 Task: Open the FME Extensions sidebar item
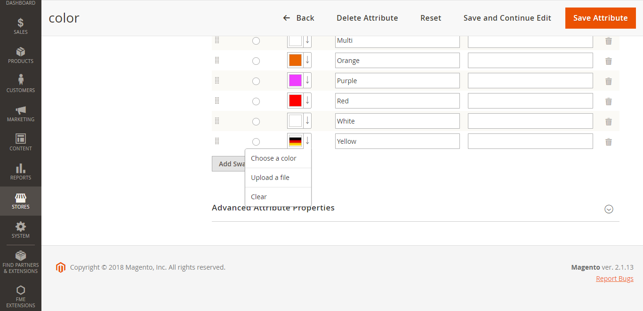coord(21,296)
